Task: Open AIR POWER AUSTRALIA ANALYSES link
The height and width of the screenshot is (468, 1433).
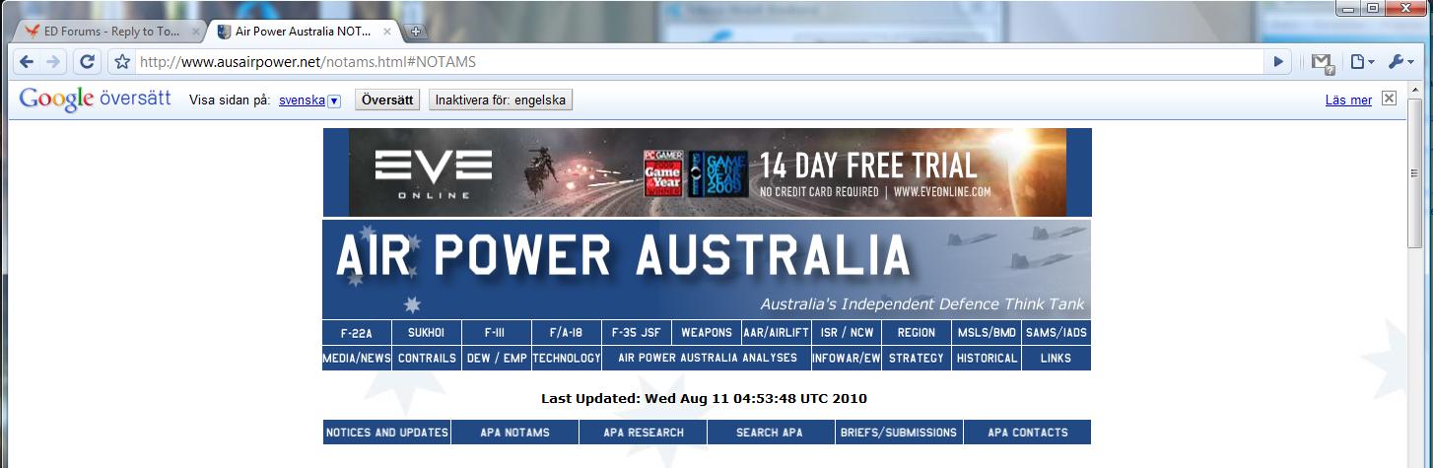Action: click(707, 359)
